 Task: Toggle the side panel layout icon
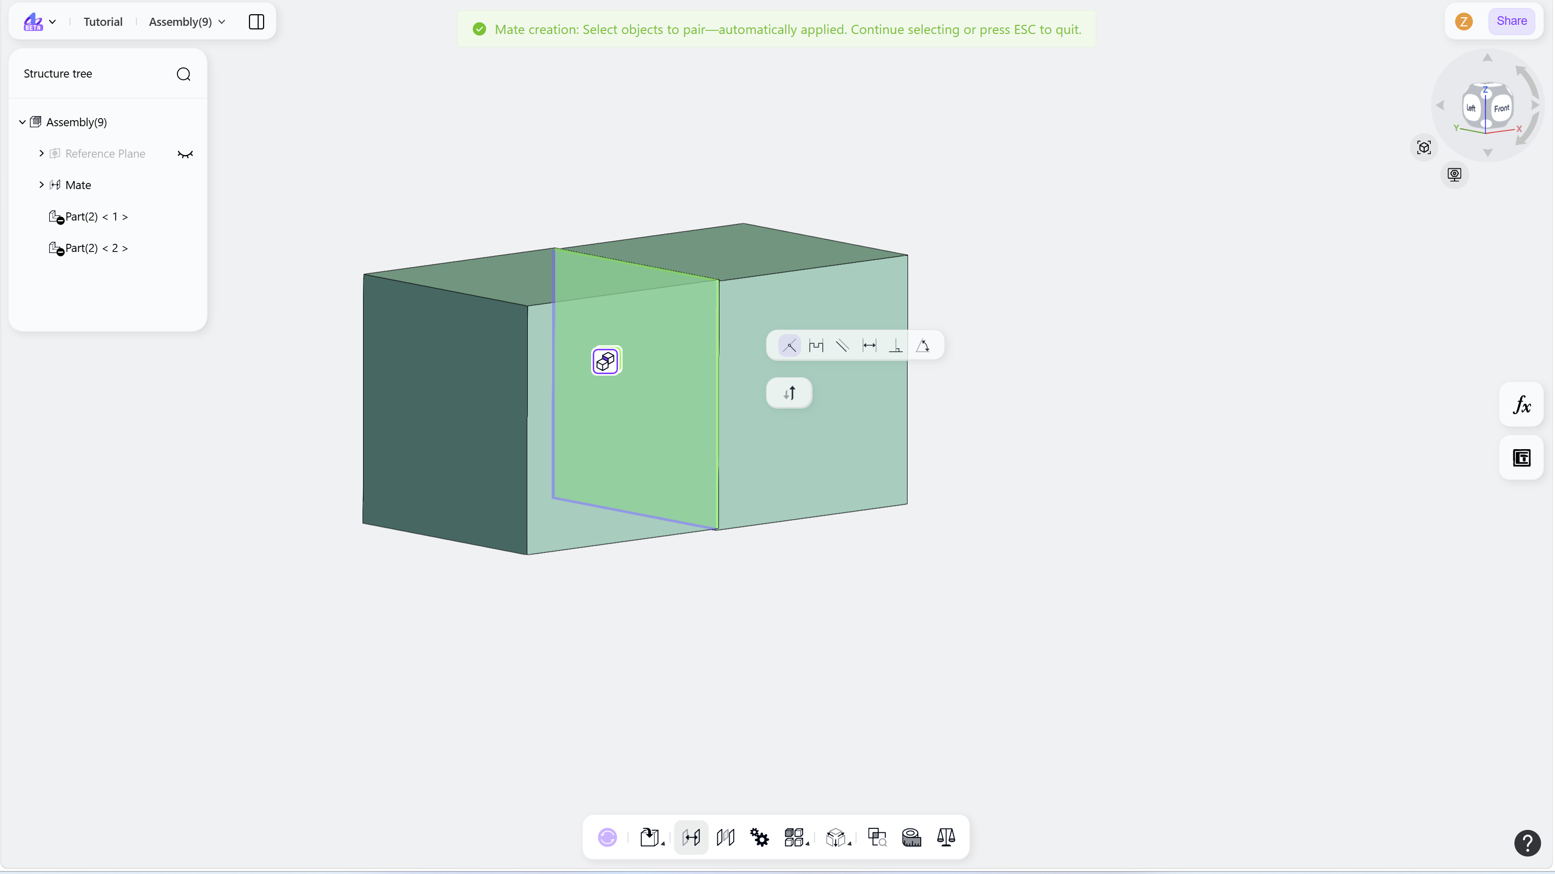tap(257, 22)
